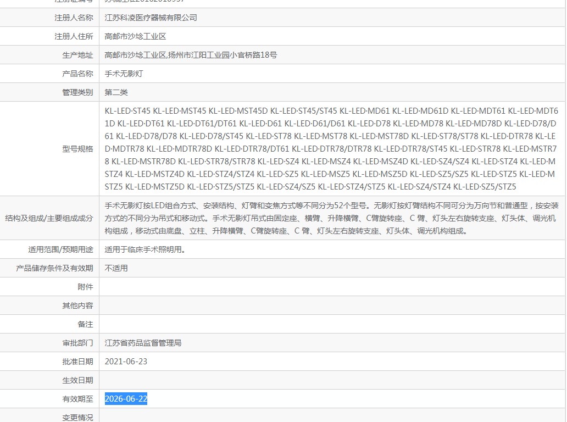The width and height of the screenshot is (567, 422).
Task: Click the label 适用范围/预期用途
Action: 61,249
